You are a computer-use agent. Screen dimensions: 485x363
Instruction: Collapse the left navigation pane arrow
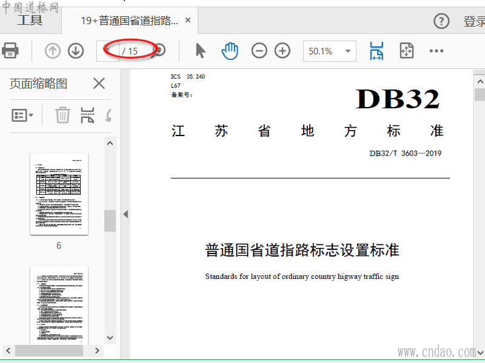coord(125,214)
